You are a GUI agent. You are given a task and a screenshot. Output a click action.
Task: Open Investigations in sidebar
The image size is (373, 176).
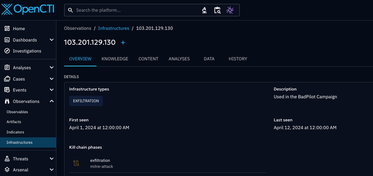coord(28,51)
